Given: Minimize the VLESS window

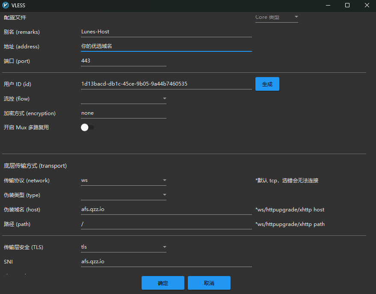Looking at the screenshot, I should point(328,6).
